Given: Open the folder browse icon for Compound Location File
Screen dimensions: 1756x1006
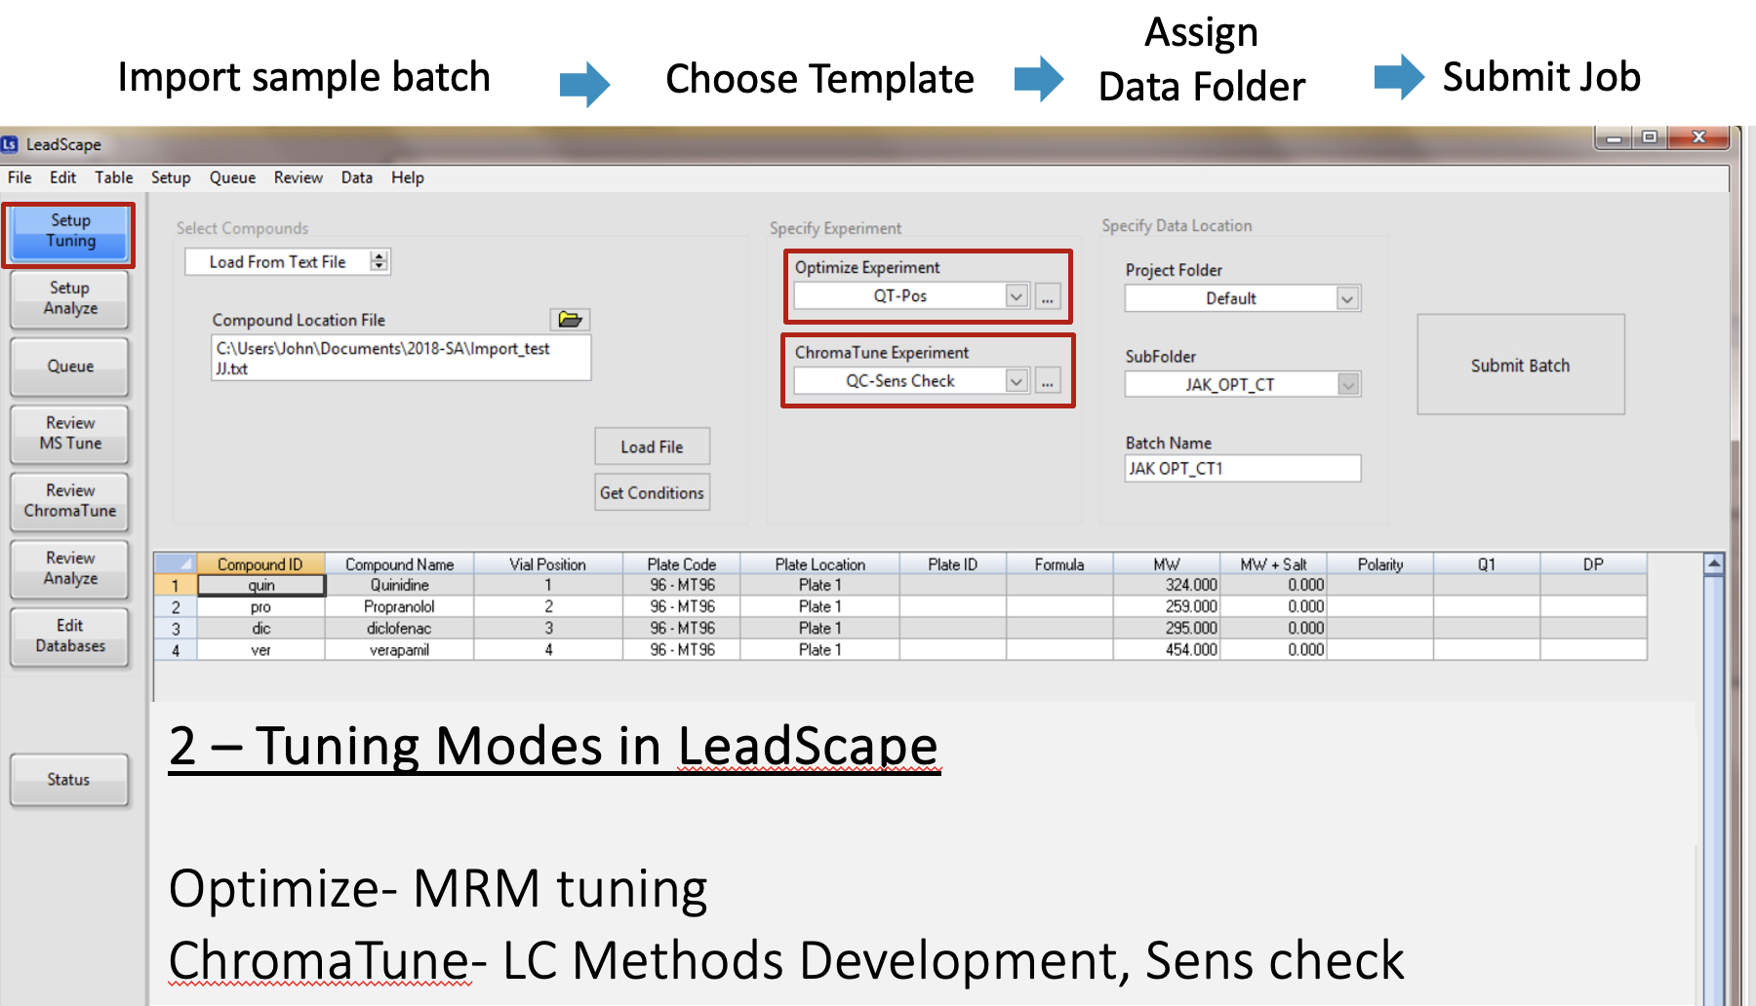Looking at the screenshot, I should click(x=570, y=320).
